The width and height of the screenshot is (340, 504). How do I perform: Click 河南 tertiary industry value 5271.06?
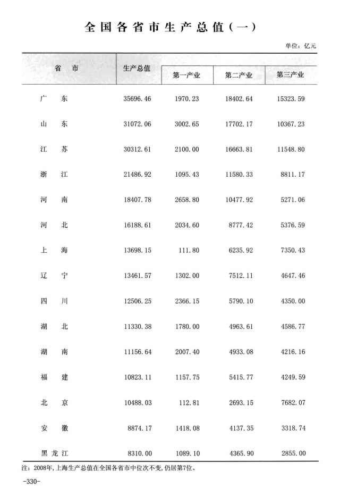(x=291, y=200)
